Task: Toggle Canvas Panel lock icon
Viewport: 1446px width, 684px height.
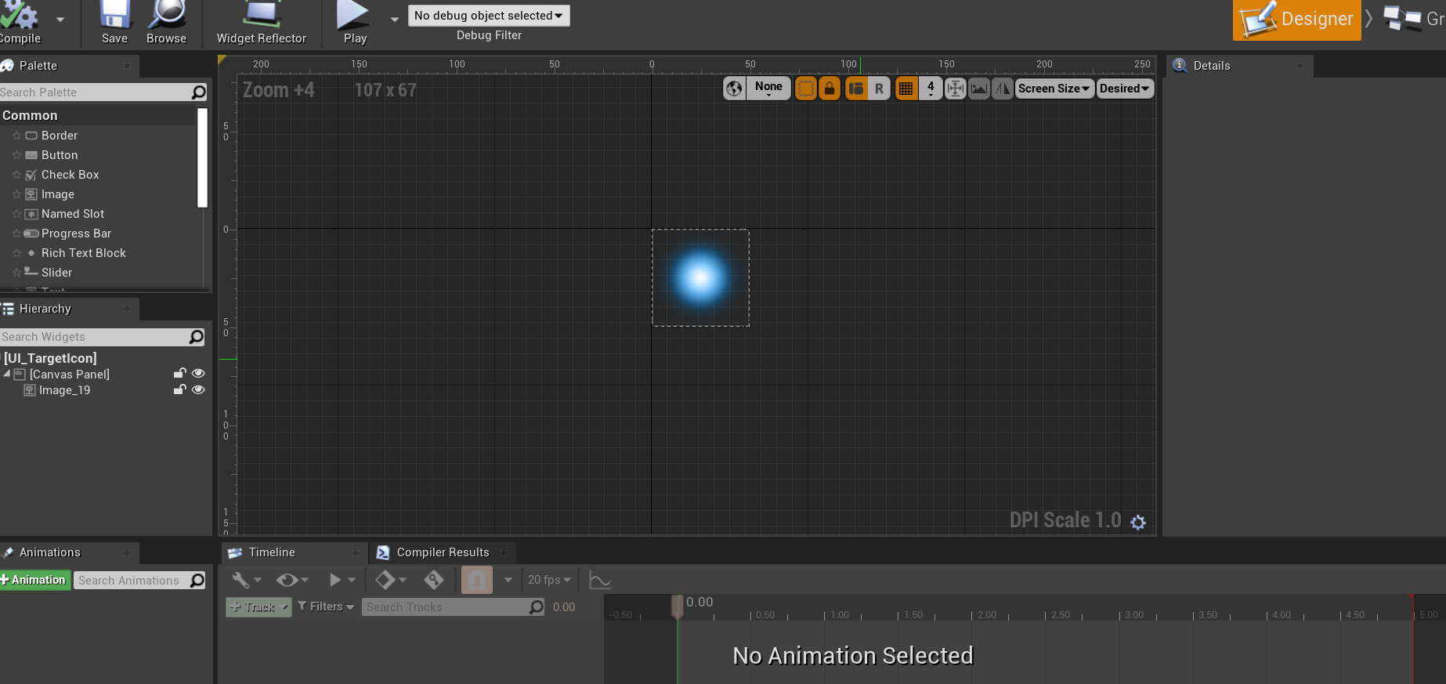Action: 179,374
